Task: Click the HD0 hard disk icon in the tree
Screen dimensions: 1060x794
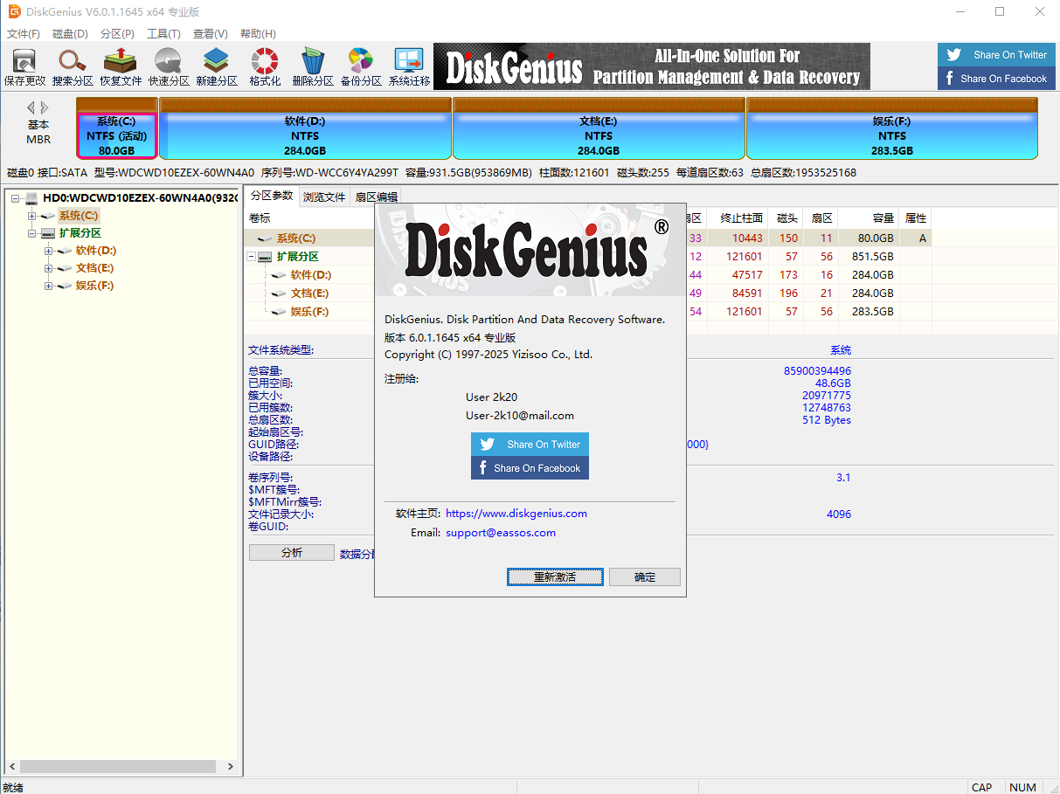Action: coord(31,198)
